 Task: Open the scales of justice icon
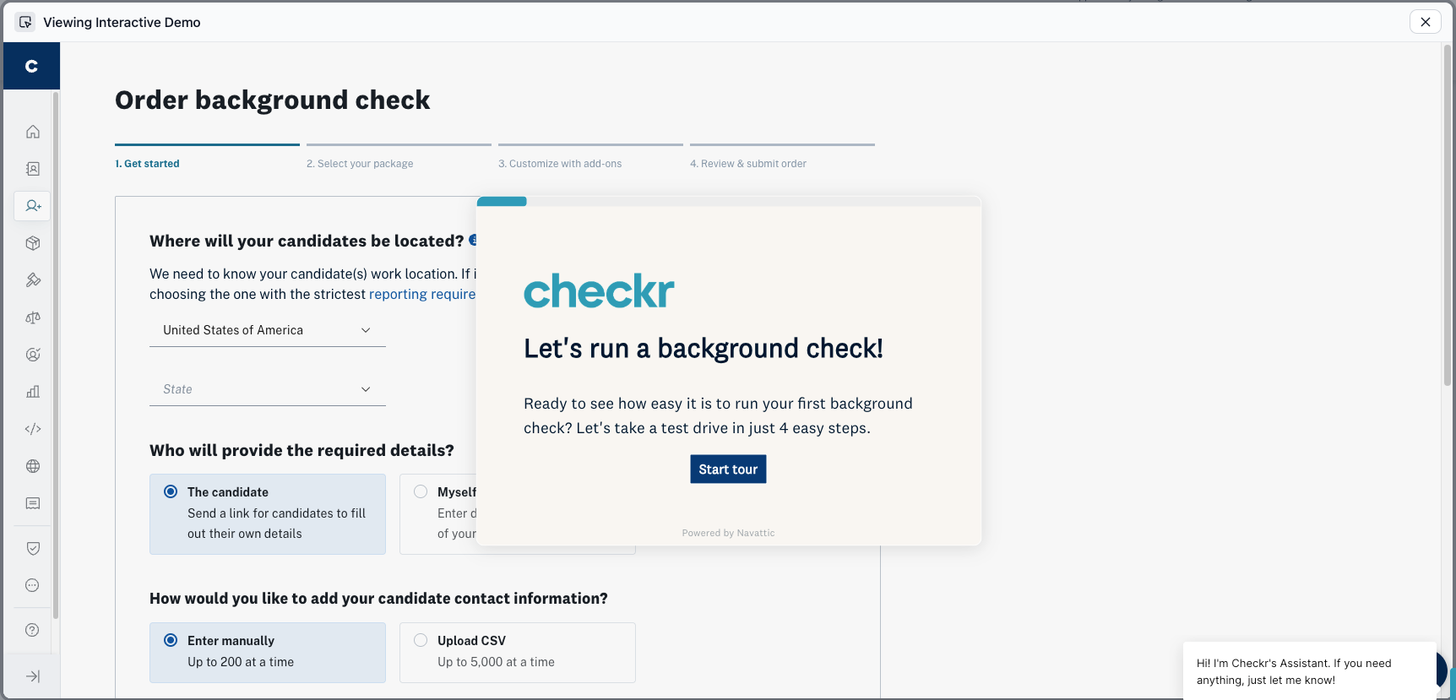click(33, 317)
